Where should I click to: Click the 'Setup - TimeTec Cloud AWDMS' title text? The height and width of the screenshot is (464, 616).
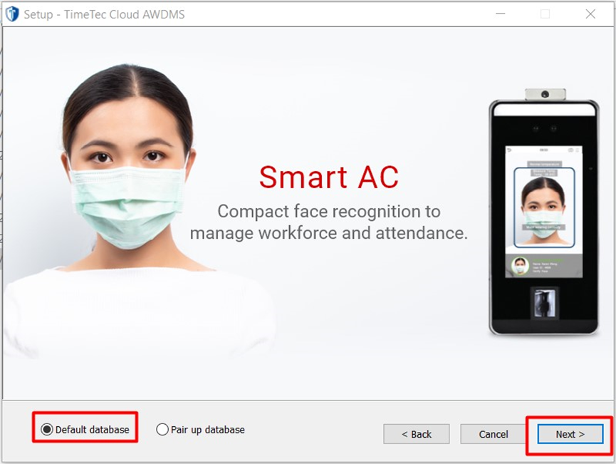tap(104, 14)
